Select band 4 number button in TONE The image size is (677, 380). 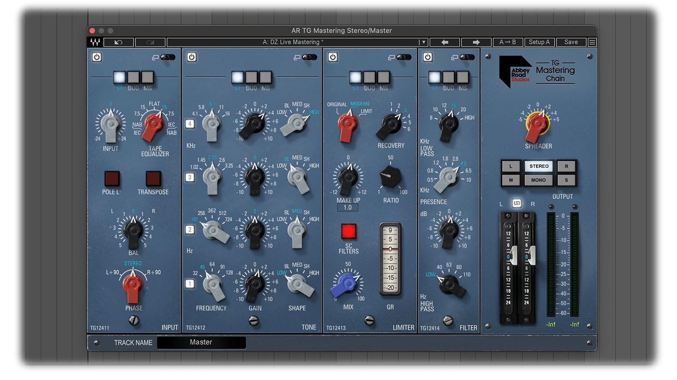(190, 124)
